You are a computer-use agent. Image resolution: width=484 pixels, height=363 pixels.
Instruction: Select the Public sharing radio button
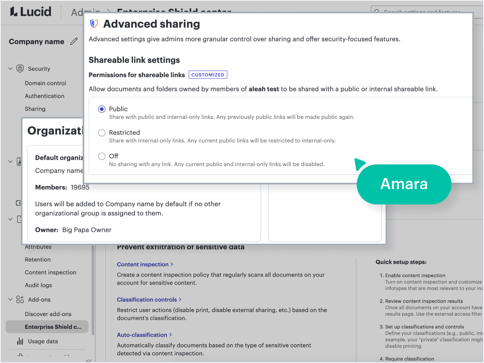pyautogui.click(x=101, y=109)
